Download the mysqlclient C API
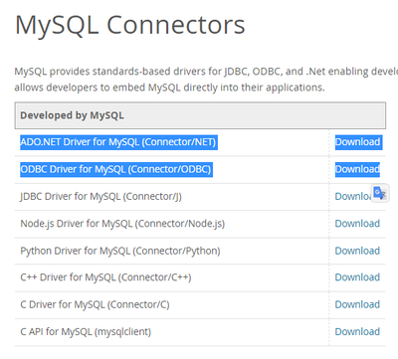 357,332
